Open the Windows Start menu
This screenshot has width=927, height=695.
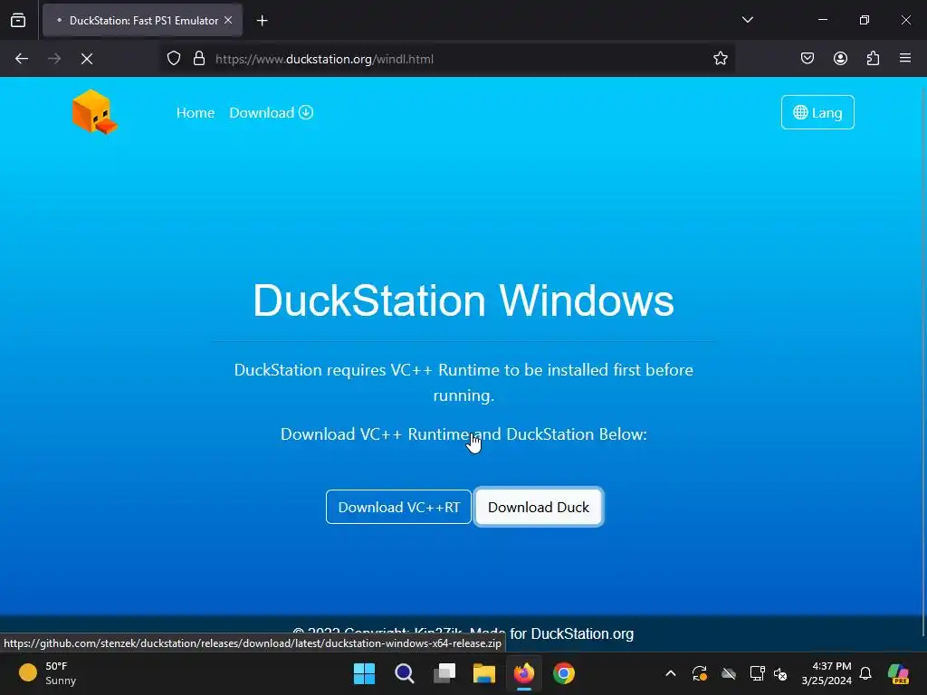pyautogui.click(x=364, y=673)
